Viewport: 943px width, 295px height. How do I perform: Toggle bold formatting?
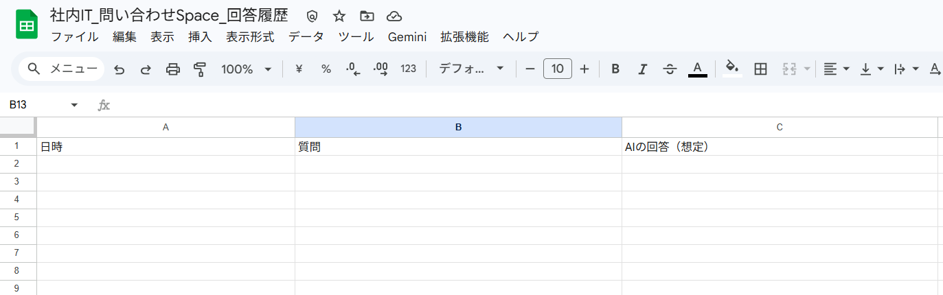[x=615, y=69]
